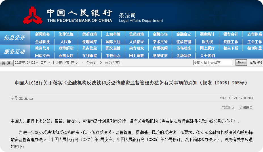Go to 图文直播 page
The image size is (263, 152).
[x=113, y=48]
